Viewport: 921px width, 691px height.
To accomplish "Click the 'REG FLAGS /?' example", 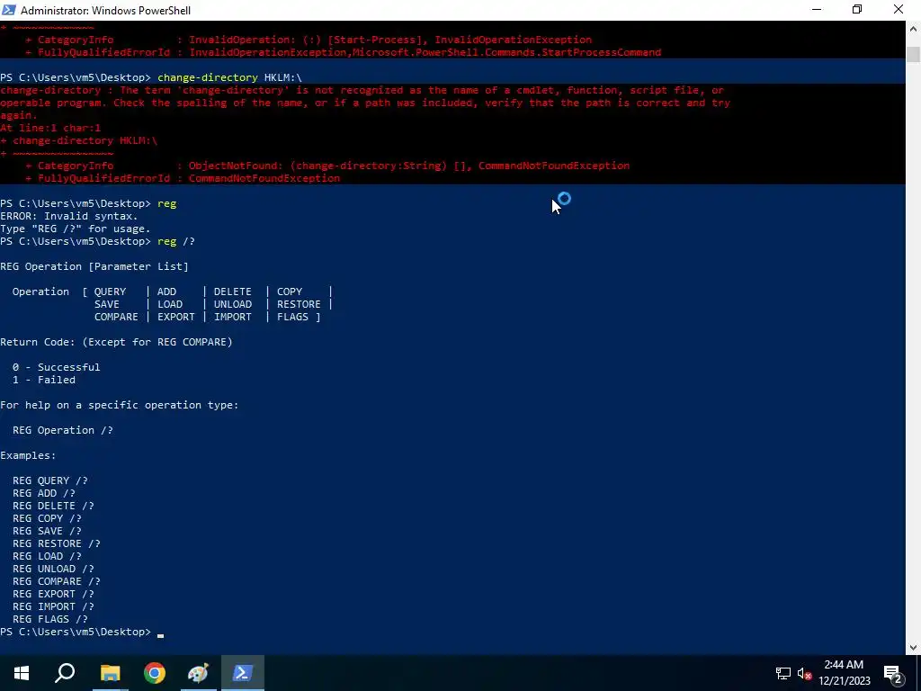I will click(x=50, y=620).
